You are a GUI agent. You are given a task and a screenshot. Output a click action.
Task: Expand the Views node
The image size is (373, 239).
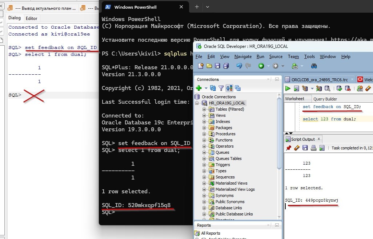pos(204,115)
